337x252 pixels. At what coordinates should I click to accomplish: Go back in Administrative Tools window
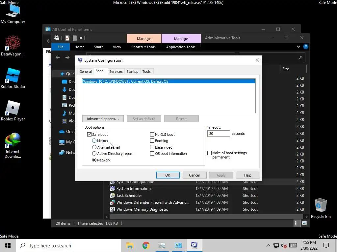58,57
